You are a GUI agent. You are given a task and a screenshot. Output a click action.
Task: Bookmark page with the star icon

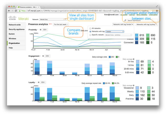pos(153,11)
